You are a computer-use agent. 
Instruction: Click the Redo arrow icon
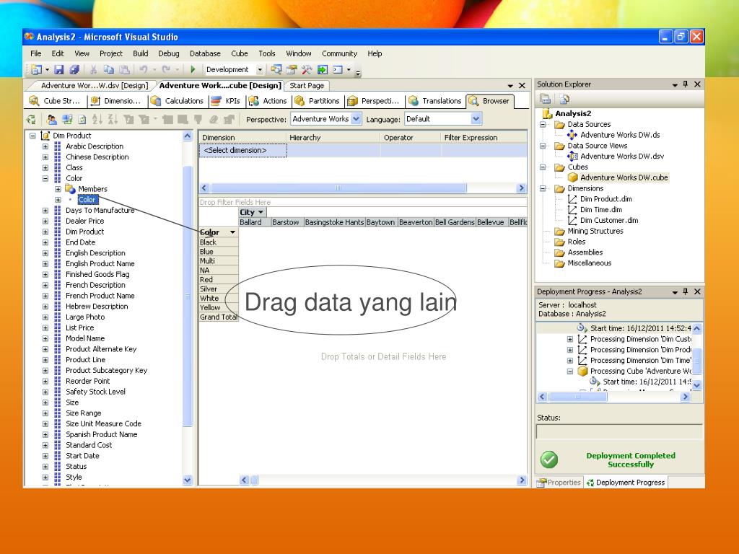(166, 70)
